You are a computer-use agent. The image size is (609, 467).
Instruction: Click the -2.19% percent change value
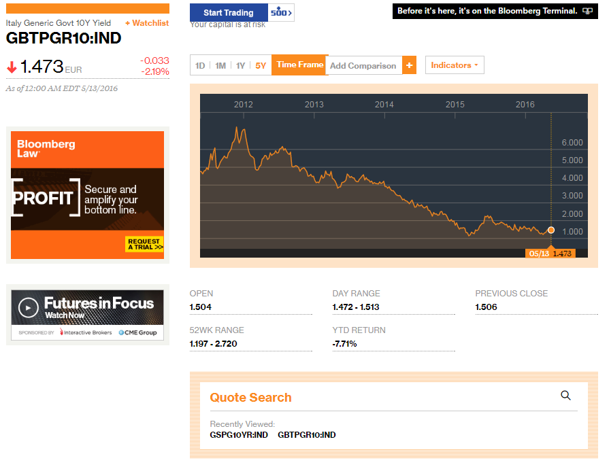click(x=155, y=71)
